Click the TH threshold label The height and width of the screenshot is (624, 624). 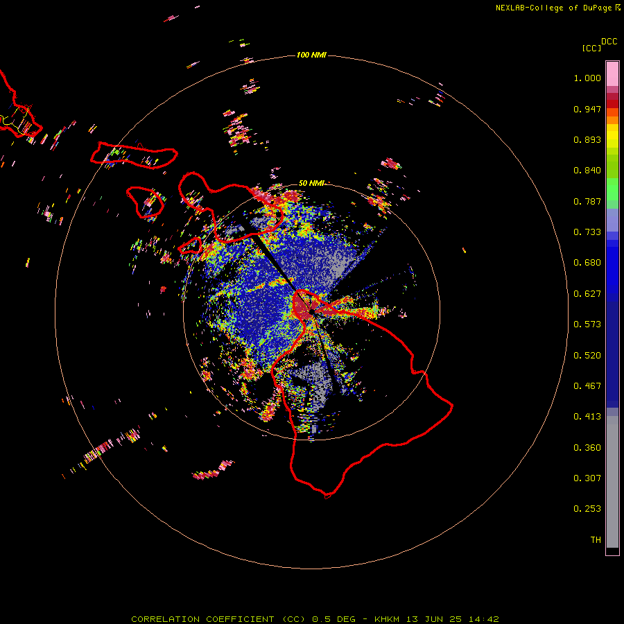(596, 540)
